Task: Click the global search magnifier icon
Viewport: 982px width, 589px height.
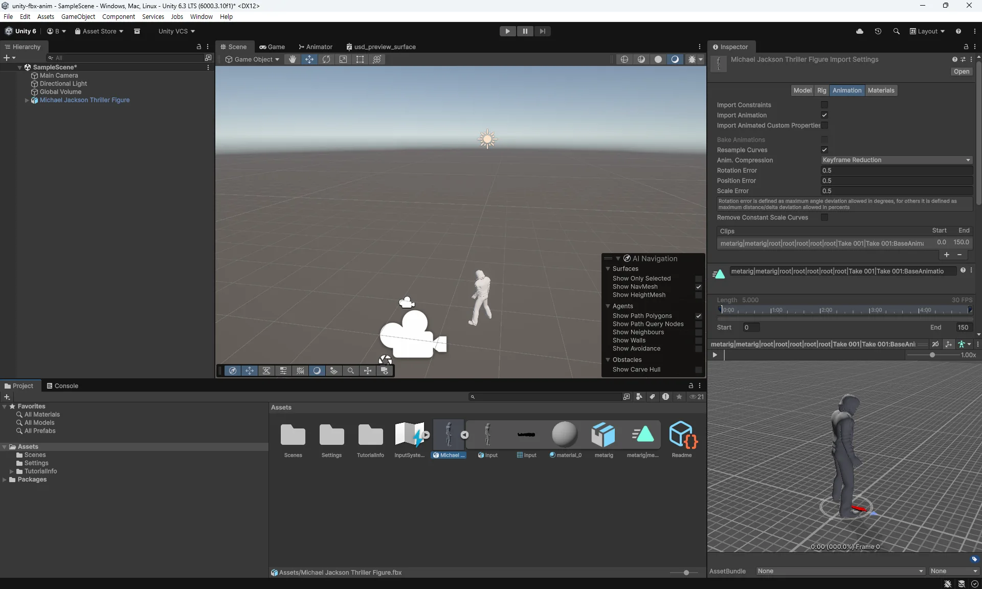Action: pyautogui.click(x=897, y=31)
